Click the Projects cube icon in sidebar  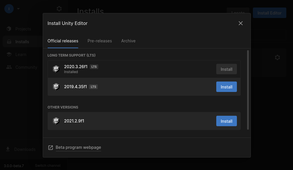[9, 29]
